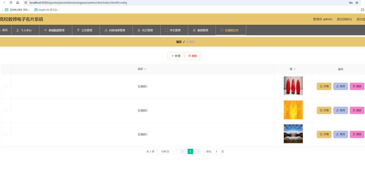
Task: Check the checkbox for 轮播图1 row
Action: tap(6, 86)
